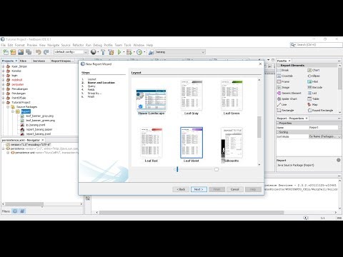Click the Next button in wizard
This screenshot has width=343, height=257.
point(199,189)
